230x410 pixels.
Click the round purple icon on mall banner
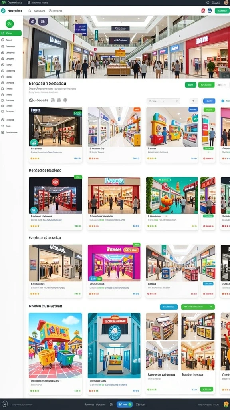32,21
